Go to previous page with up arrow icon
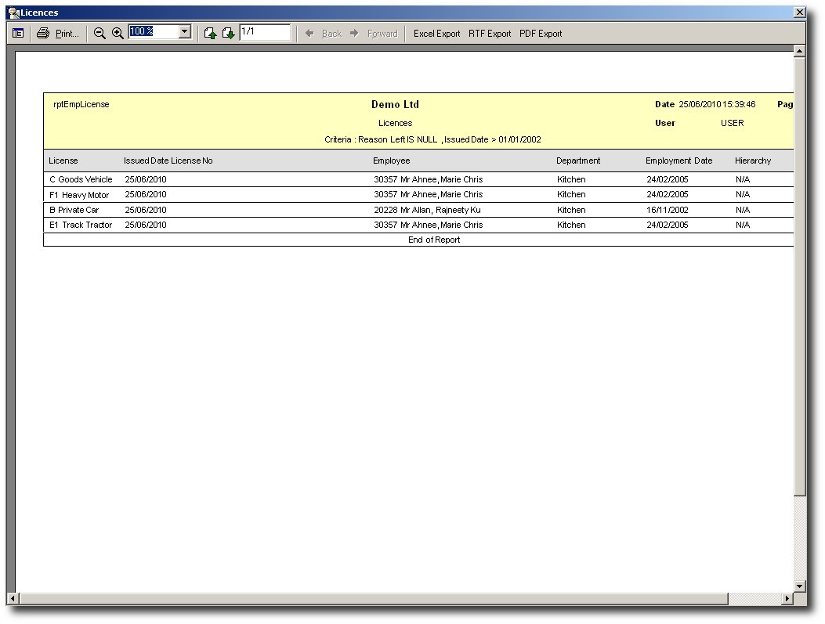Image resolution: width=825 pixels, height=624 pixels. (210, 33)
